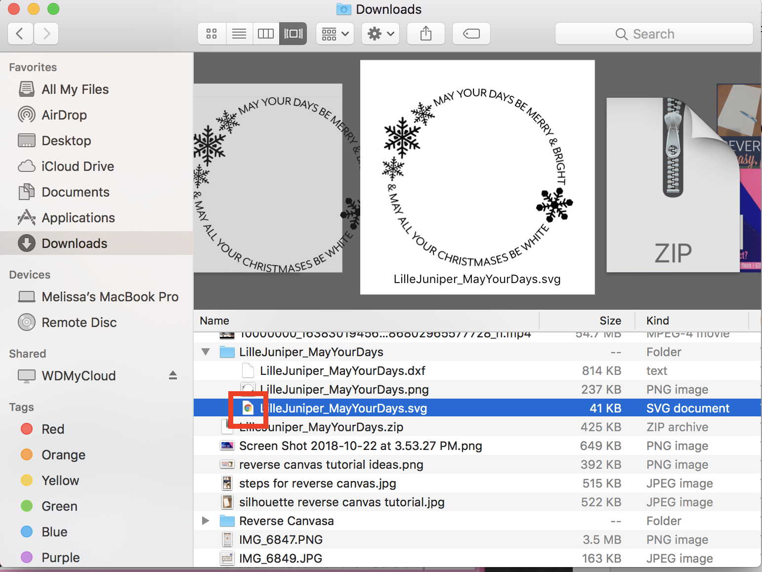
Task: Expand the Reverse Canvasa folder
Action: click(x=206, y=521)
